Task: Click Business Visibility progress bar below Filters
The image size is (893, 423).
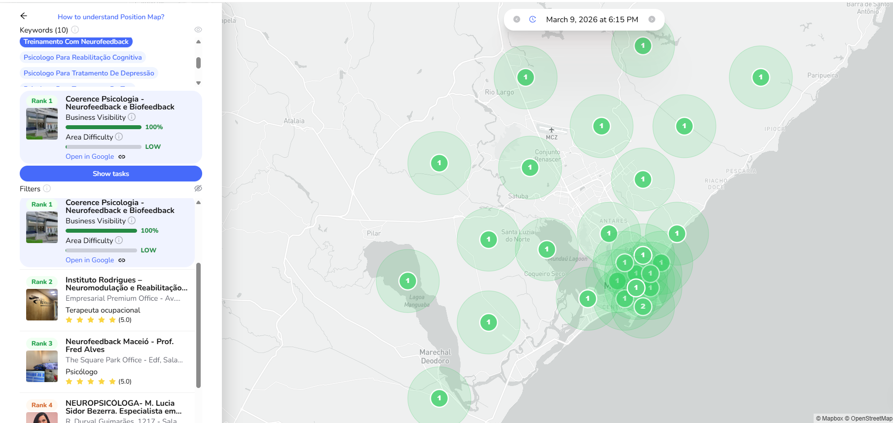Action: (101, 231)
